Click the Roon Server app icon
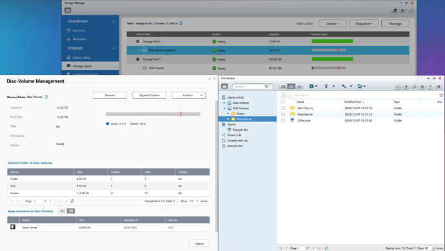Image resolution: width=445 pixels, height=251 pixels. [13, 227]
